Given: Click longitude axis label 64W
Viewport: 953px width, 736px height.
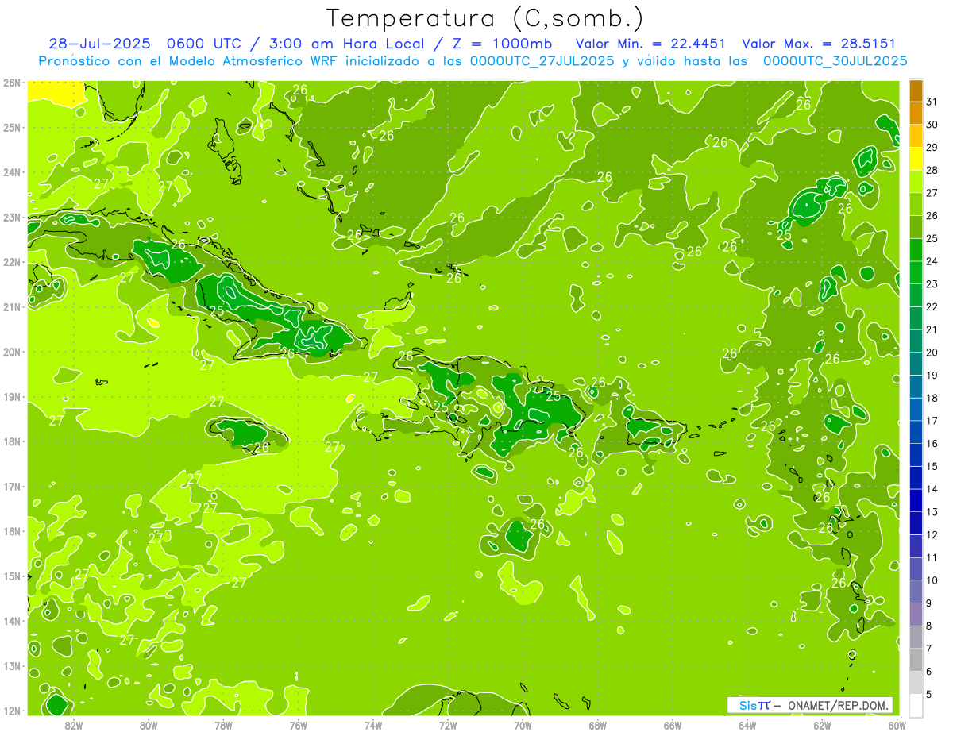Looking at the screenshot, I should (747, 725).
